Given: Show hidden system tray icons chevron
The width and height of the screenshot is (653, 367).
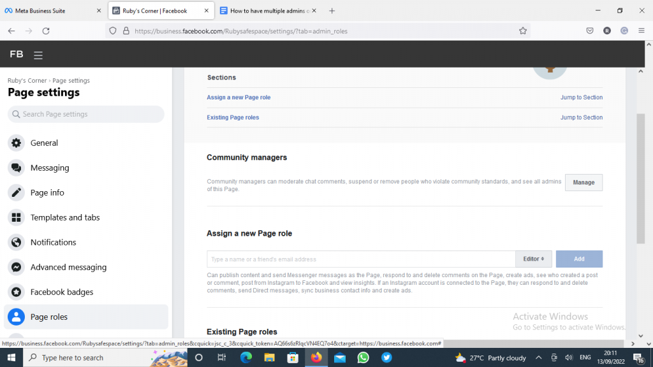Looking at the screenshot, I should tap(538, 357).
